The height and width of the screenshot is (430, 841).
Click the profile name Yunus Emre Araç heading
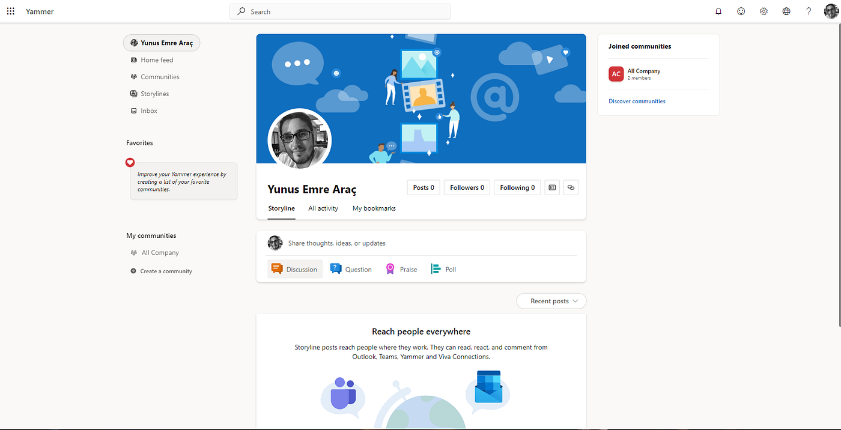tap(312, 189)
